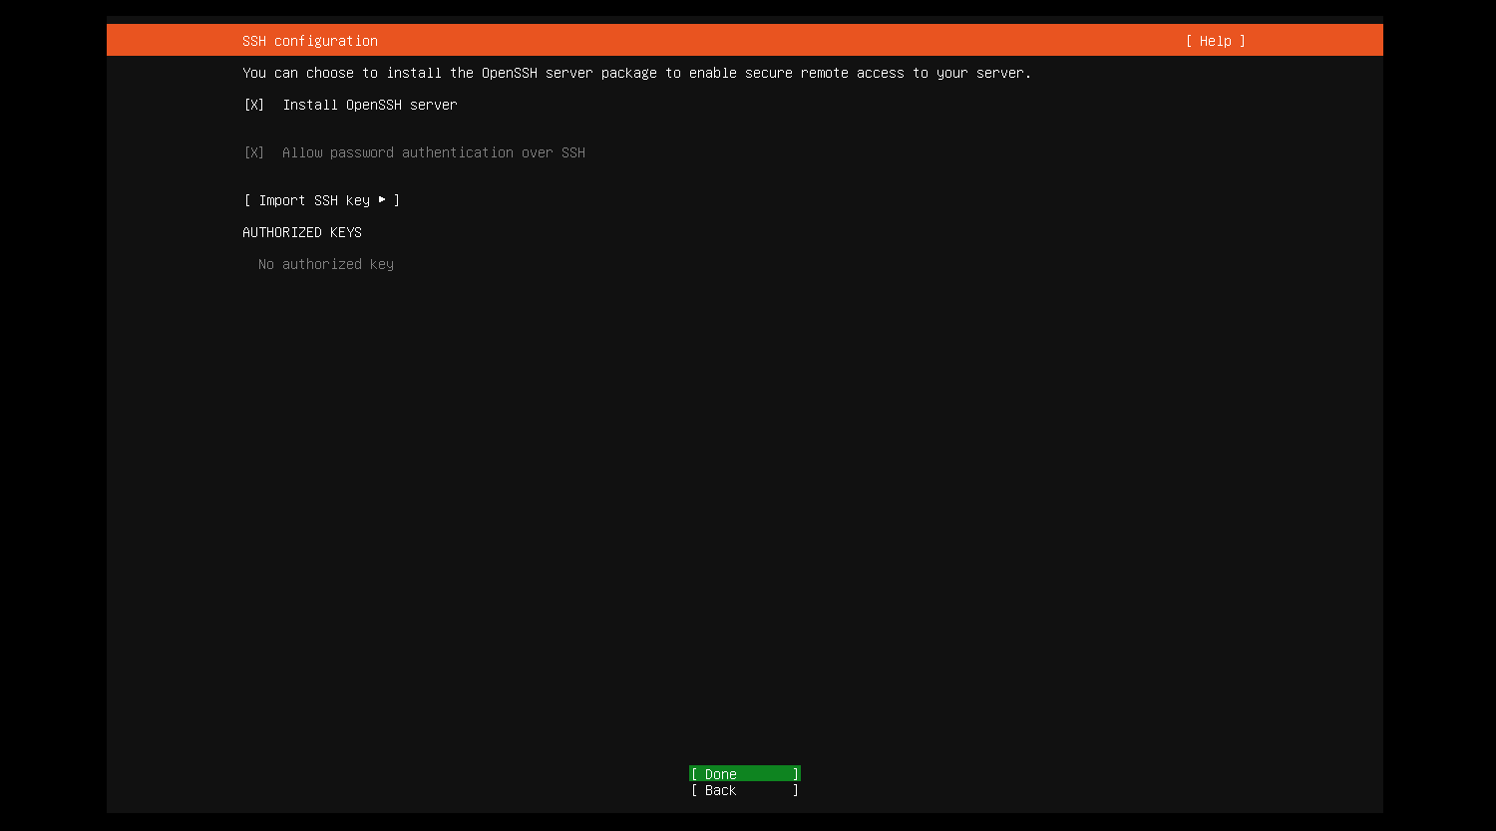Toggle Allow password authentication checkbox

[x=254, y=152]
